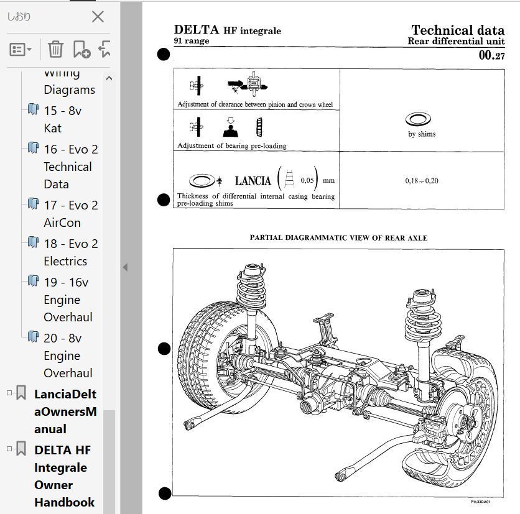Click 'Adjustment of clearance between pinion and crown wheel'

pos(255,104)
